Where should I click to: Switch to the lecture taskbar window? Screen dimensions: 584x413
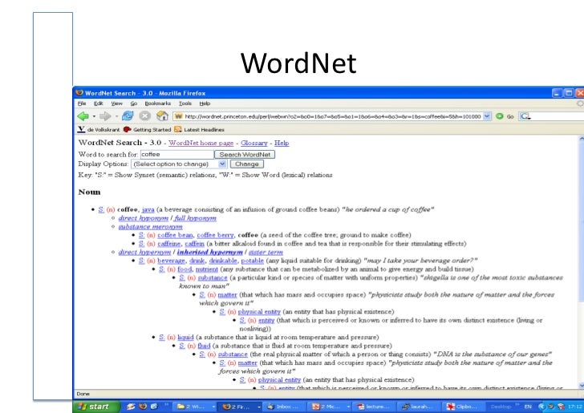tap(375, 407)
